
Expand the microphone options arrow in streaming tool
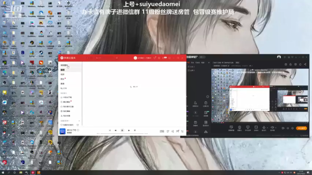(267, 128)
